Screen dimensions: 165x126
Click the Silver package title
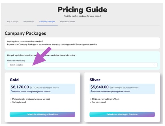point(95,80)
